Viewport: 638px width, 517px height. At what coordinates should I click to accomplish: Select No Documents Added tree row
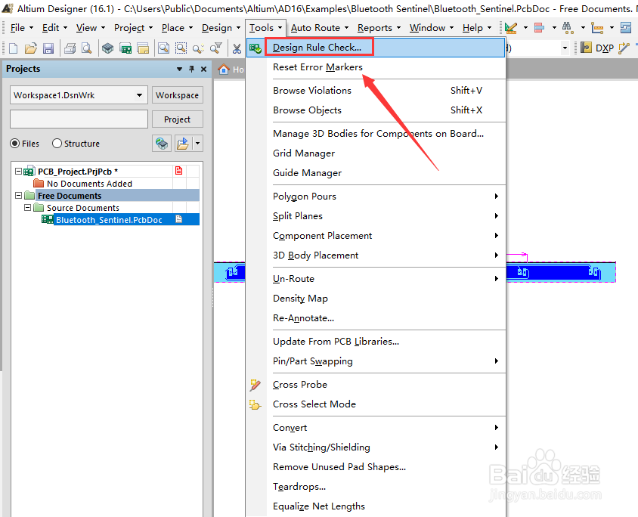point(89,184)
